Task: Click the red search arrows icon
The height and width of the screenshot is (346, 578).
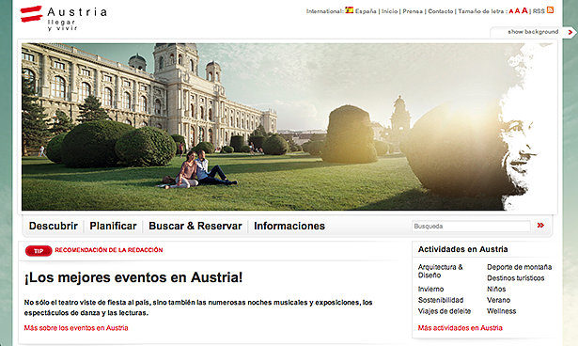Action: coord(540,226)
